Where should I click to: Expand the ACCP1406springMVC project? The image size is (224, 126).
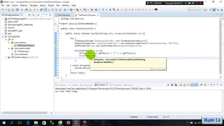coord(2,19)
